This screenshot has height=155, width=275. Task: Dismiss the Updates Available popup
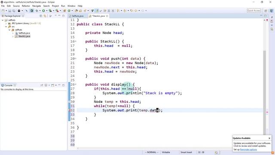[x=269, y=138]
